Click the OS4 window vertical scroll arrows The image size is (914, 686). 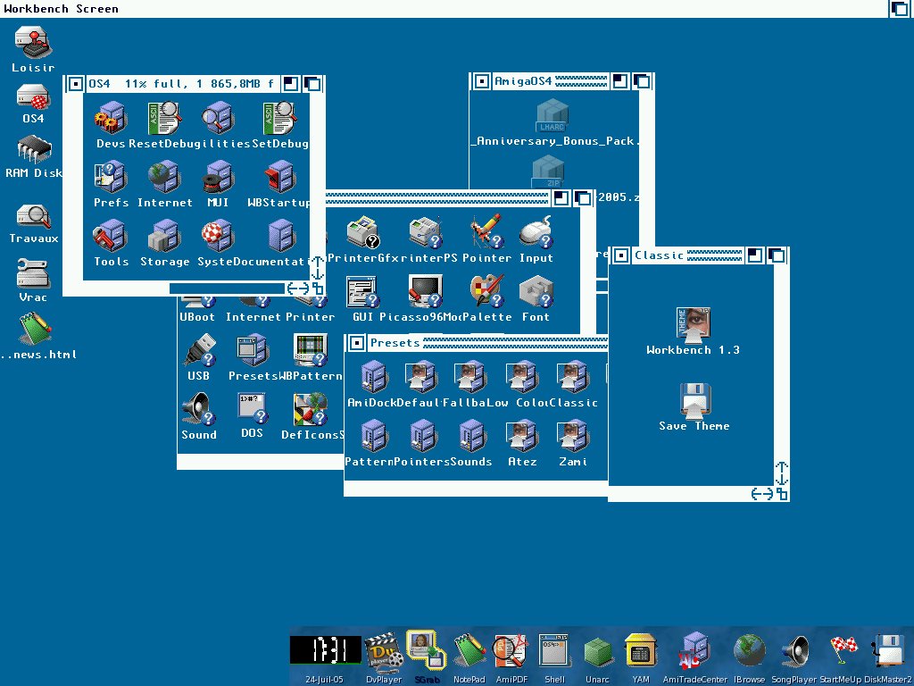tap(317, 268)
